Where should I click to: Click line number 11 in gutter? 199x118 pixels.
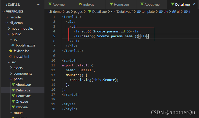pos(53,65)
